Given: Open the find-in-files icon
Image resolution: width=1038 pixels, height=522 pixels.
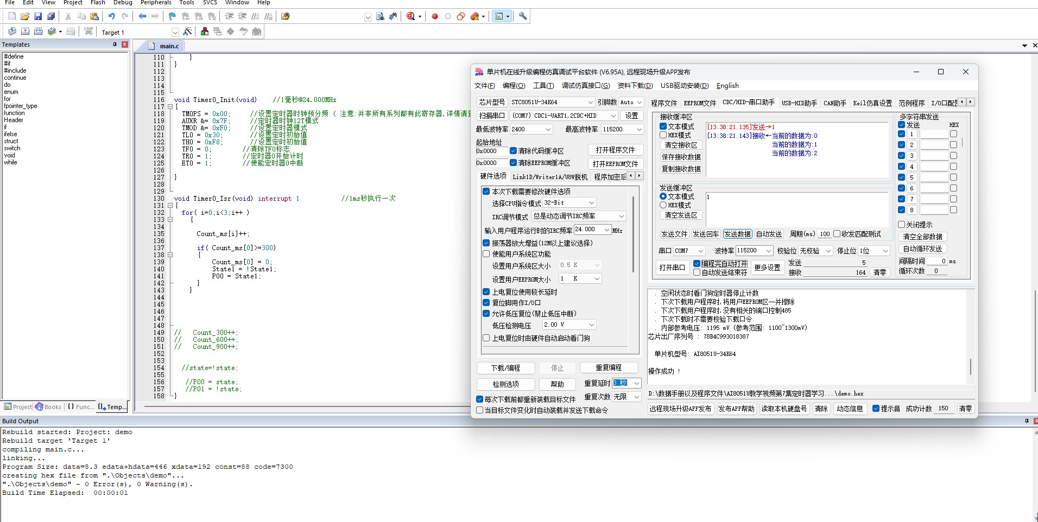Looking at the screenshot, I should coord(286,16).
